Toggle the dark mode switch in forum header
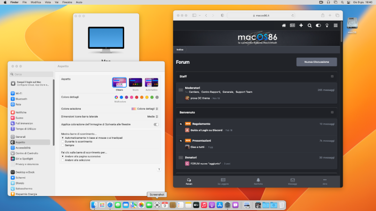Viewport: 376px width, 211px height. pos(318,25)
